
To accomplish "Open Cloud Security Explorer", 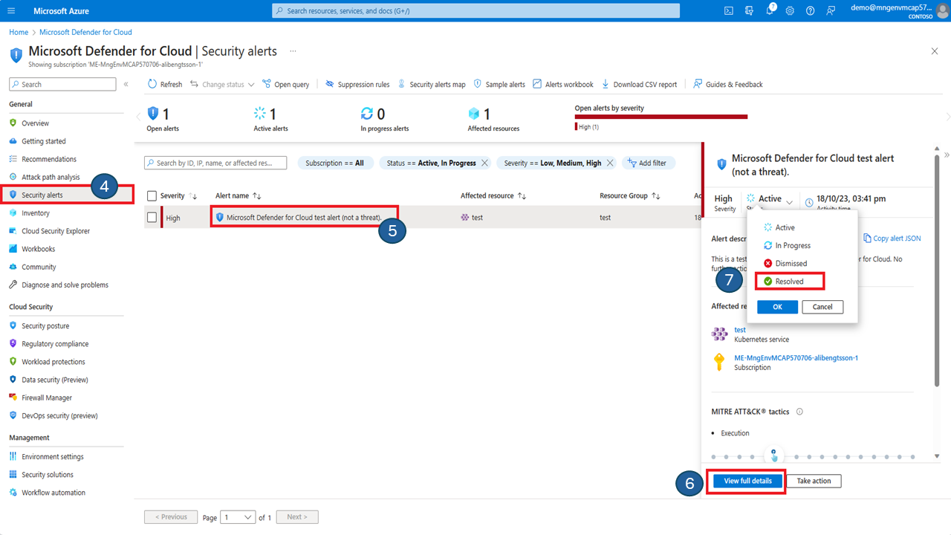I will pyautogui.click(x=56, y=231).
